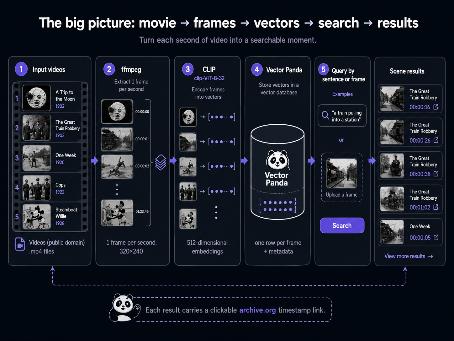Open the View more results link
454x341 pixels.
click(x=409, y=256)
